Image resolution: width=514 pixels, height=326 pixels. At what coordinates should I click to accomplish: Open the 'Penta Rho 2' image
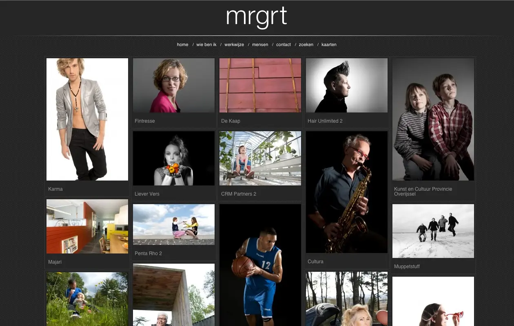[x=173, y=225]
